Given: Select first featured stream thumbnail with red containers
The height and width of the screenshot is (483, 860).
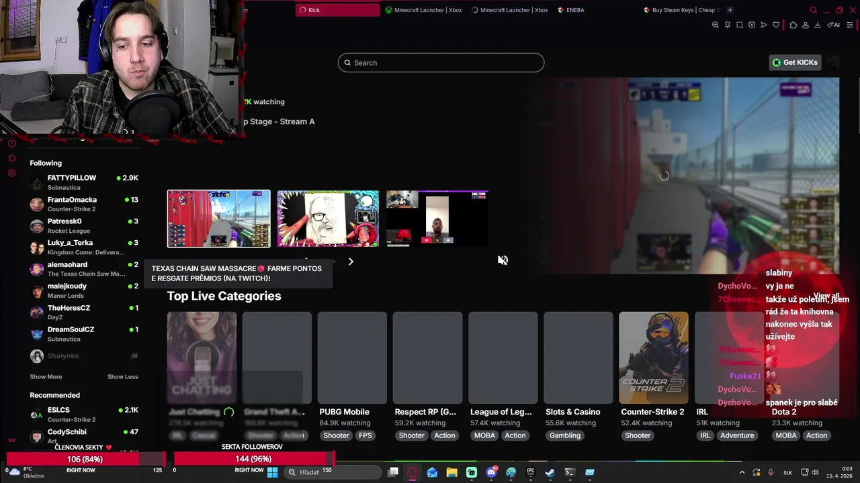Looking at the screenshot, I should pos(219,219).
